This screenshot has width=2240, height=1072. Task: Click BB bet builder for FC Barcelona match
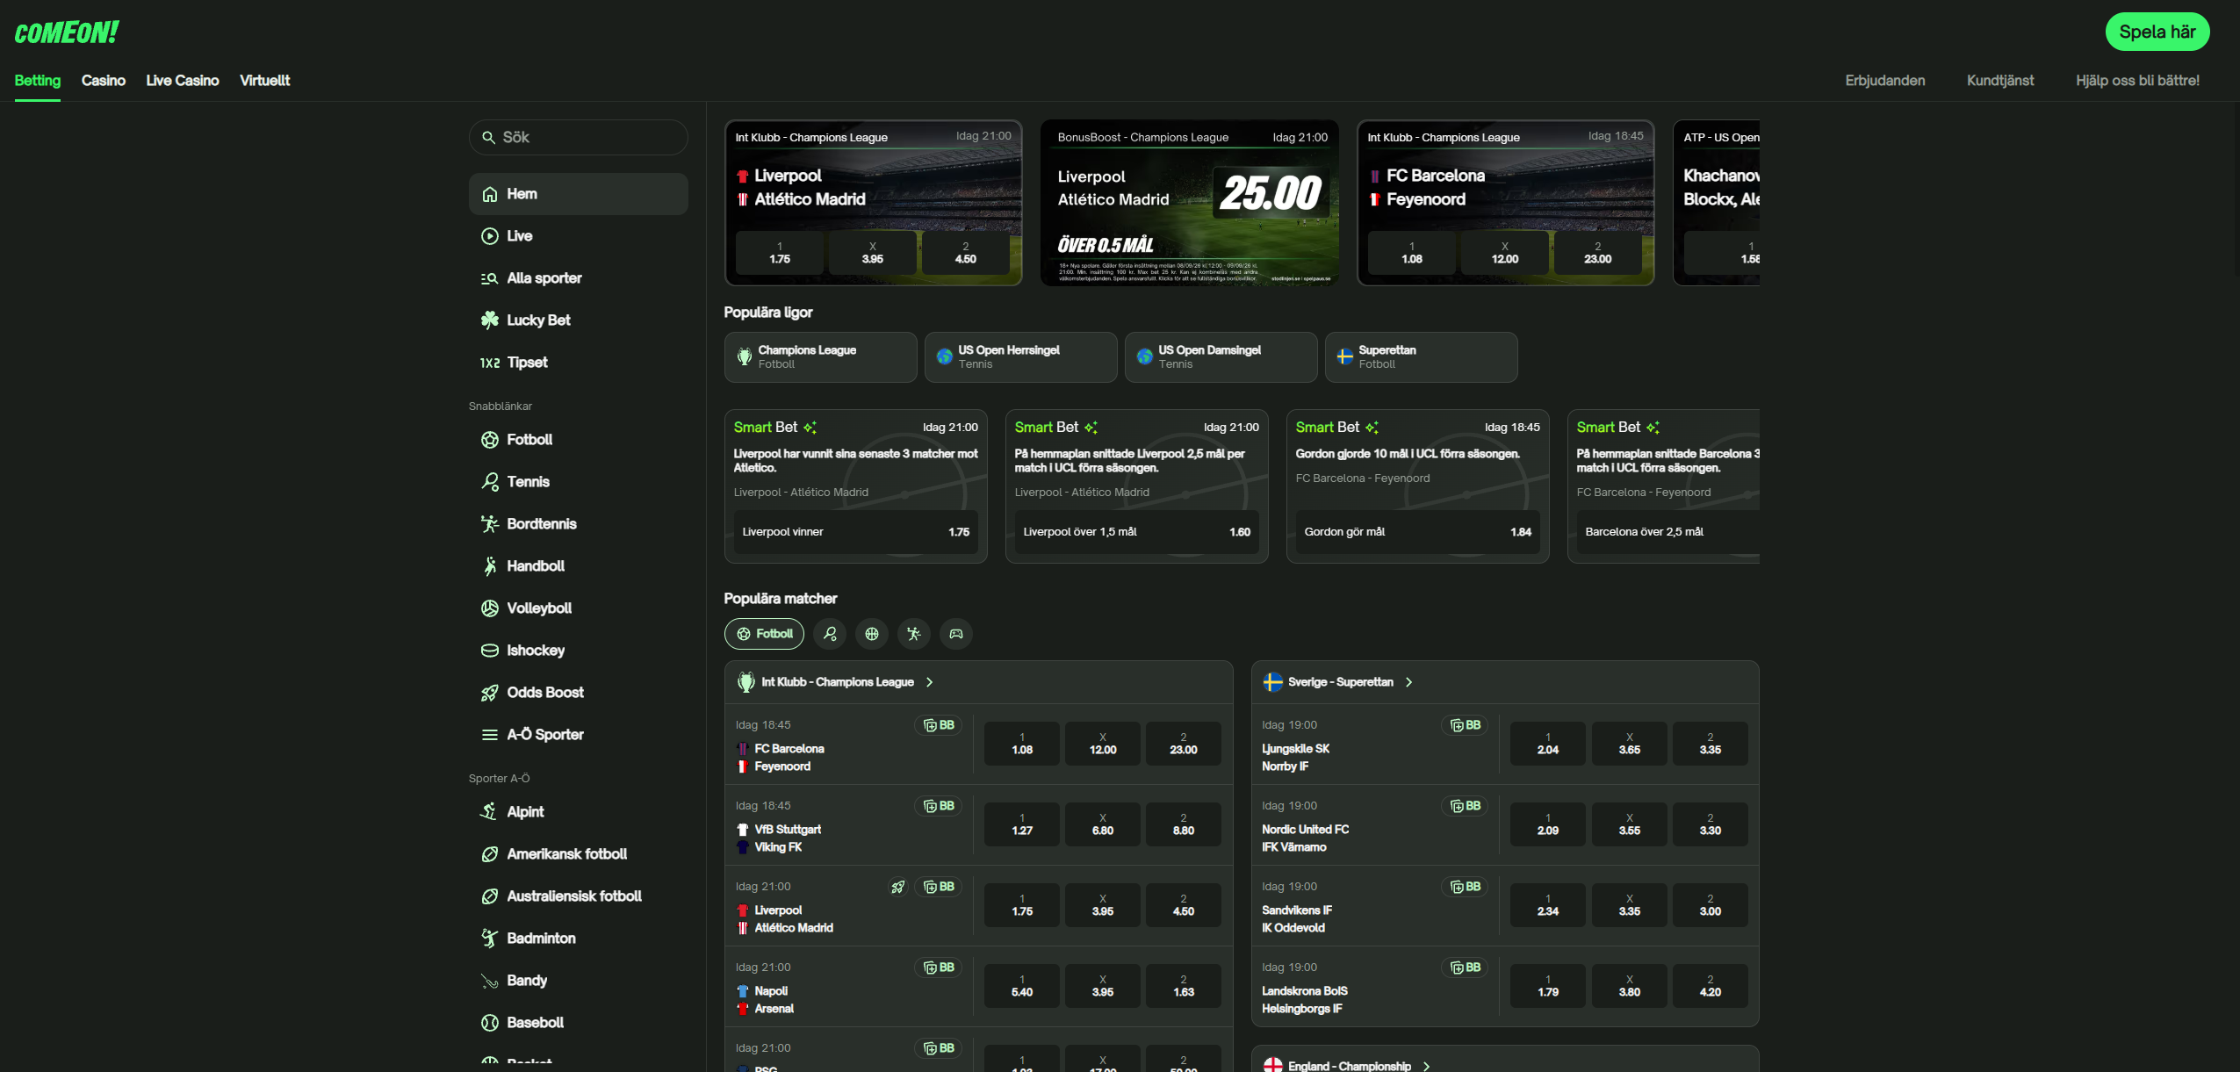pyautogui.click(x=939, y=725)
